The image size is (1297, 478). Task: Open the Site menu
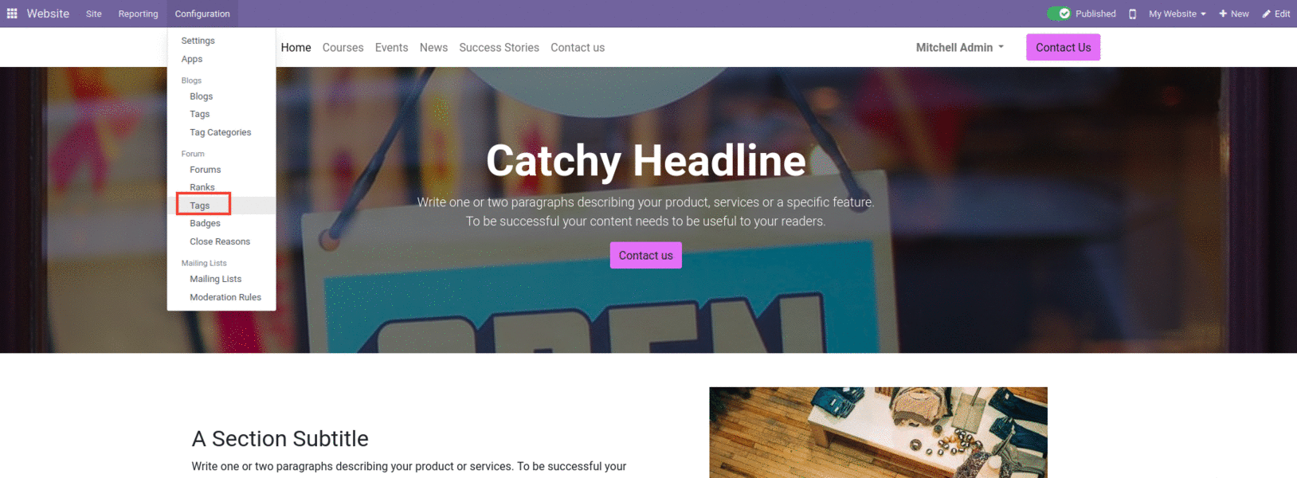pyautogui.click(x=94, y=14)
